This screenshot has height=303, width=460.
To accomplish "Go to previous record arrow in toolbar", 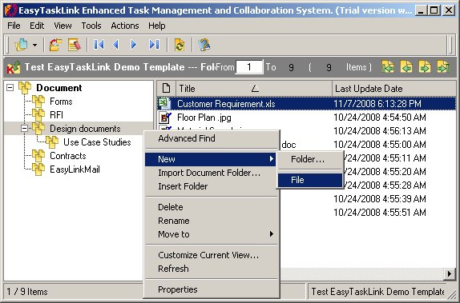I will coord(116,45).
